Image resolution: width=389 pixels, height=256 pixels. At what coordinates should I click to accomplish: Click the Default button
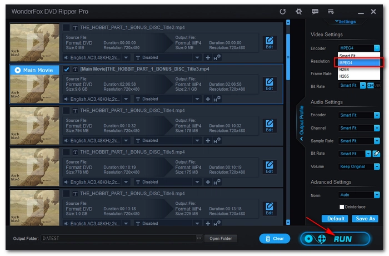335,219
